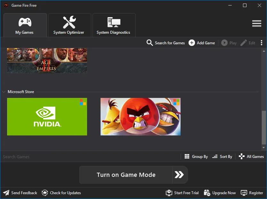Click the scrollbar down arrow
This screenshot has width=267, height=199.
tap(264, 148)
